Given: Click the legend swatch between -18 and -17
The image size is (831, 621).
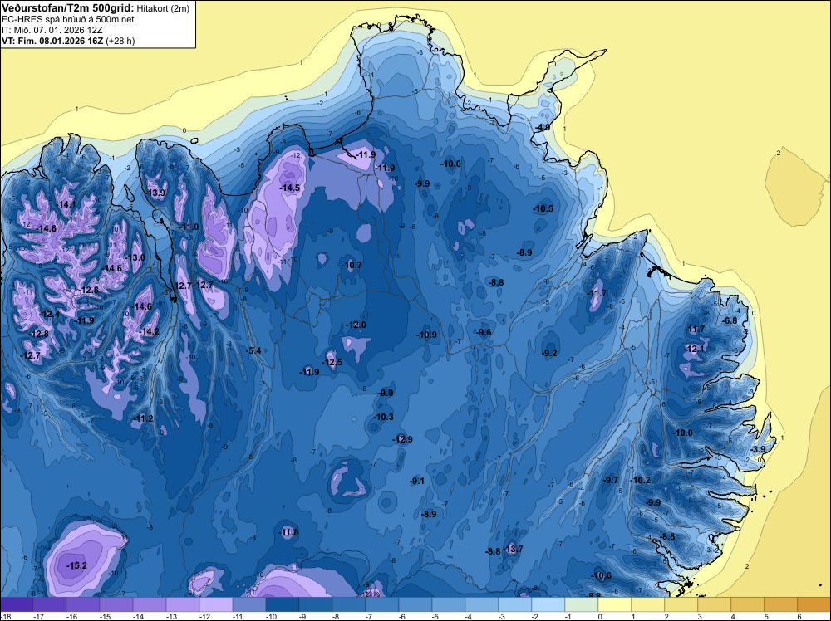Looking at the screenshot, I should click(x=17, y=604).
